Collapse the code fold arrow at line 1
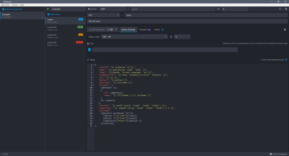 (x=93, y=65)
